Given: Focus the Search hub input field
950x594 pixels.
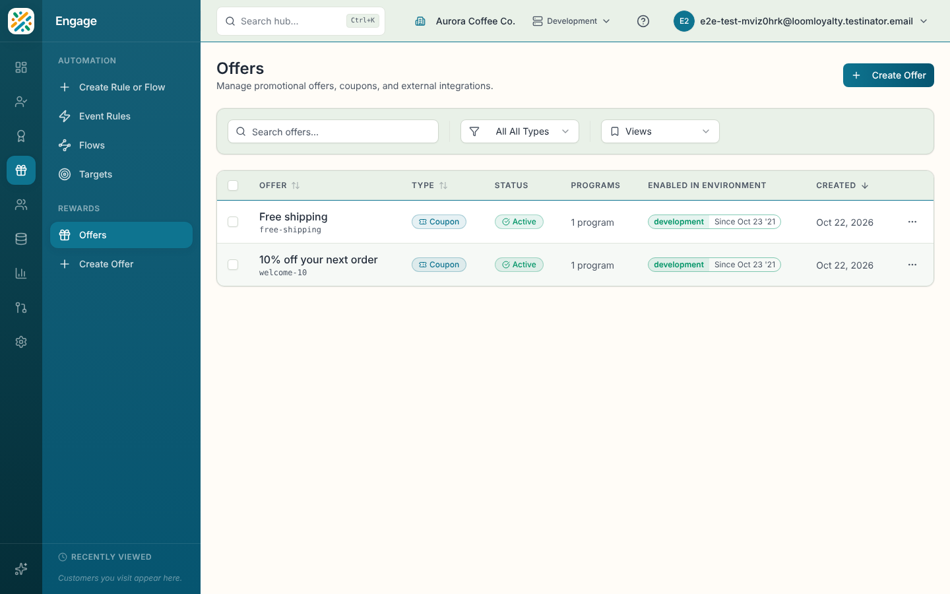Looking at the screenshot, I should tap(301, 21).
